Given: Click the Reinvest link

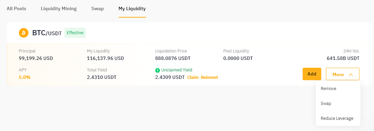Looking at the screenshot, I should (x=209, y=77).
